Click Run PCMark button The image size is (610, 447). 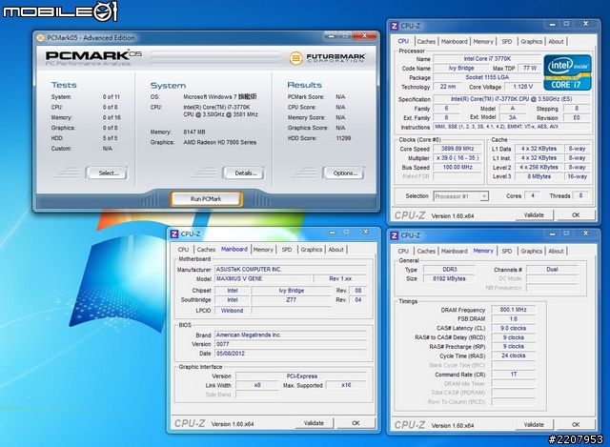tap(206, 199)
